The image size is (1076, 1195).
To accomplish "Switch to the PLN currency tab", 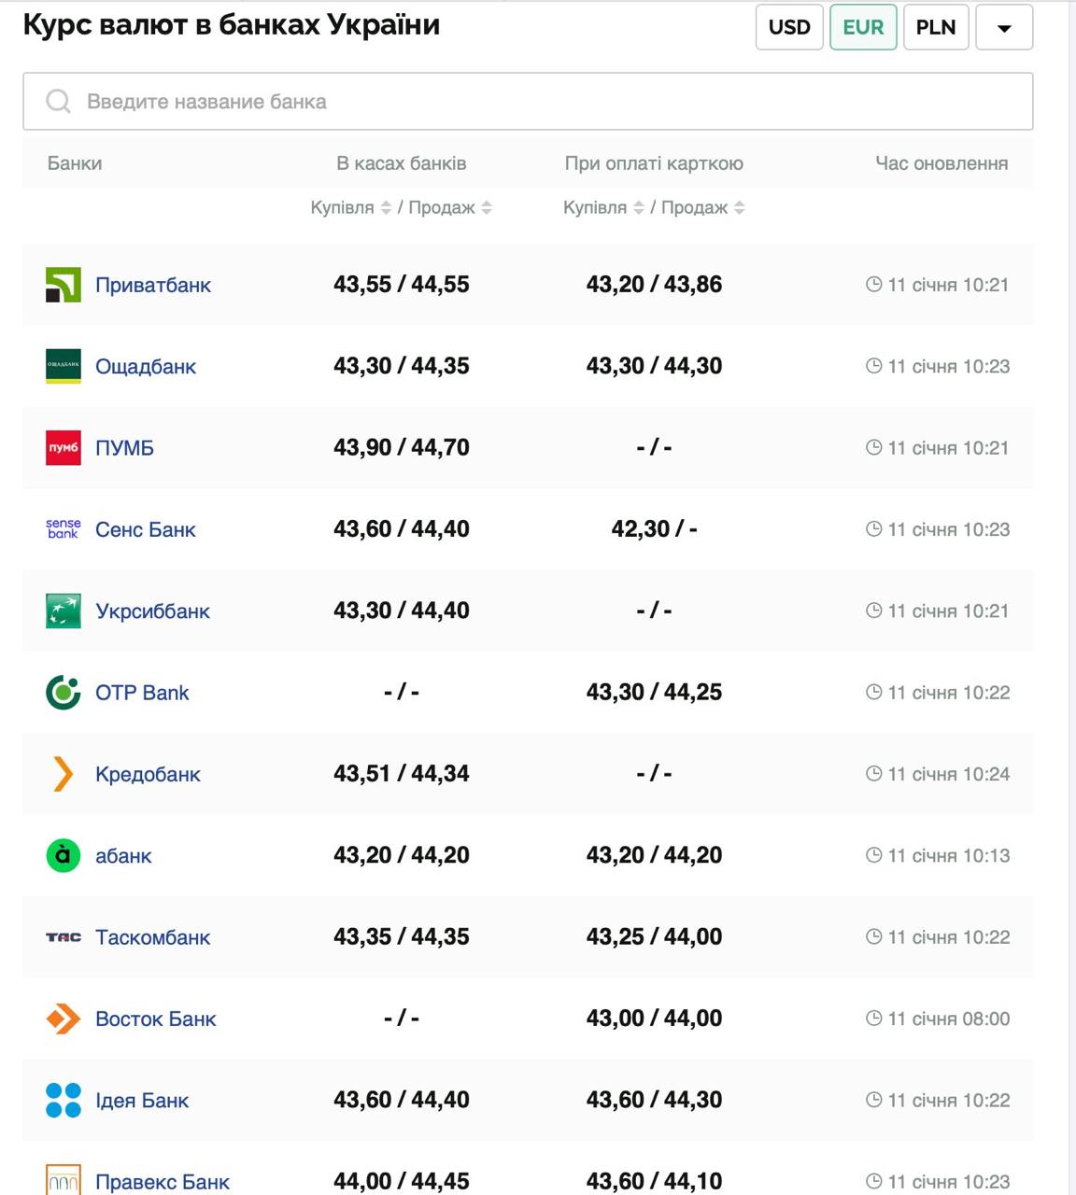I will [x=936, y=27].
